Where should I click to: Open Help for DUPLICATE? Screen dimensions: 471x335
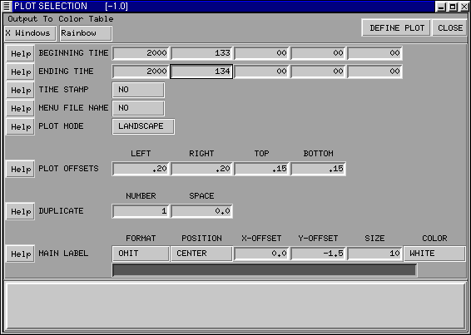click(21, 212)
